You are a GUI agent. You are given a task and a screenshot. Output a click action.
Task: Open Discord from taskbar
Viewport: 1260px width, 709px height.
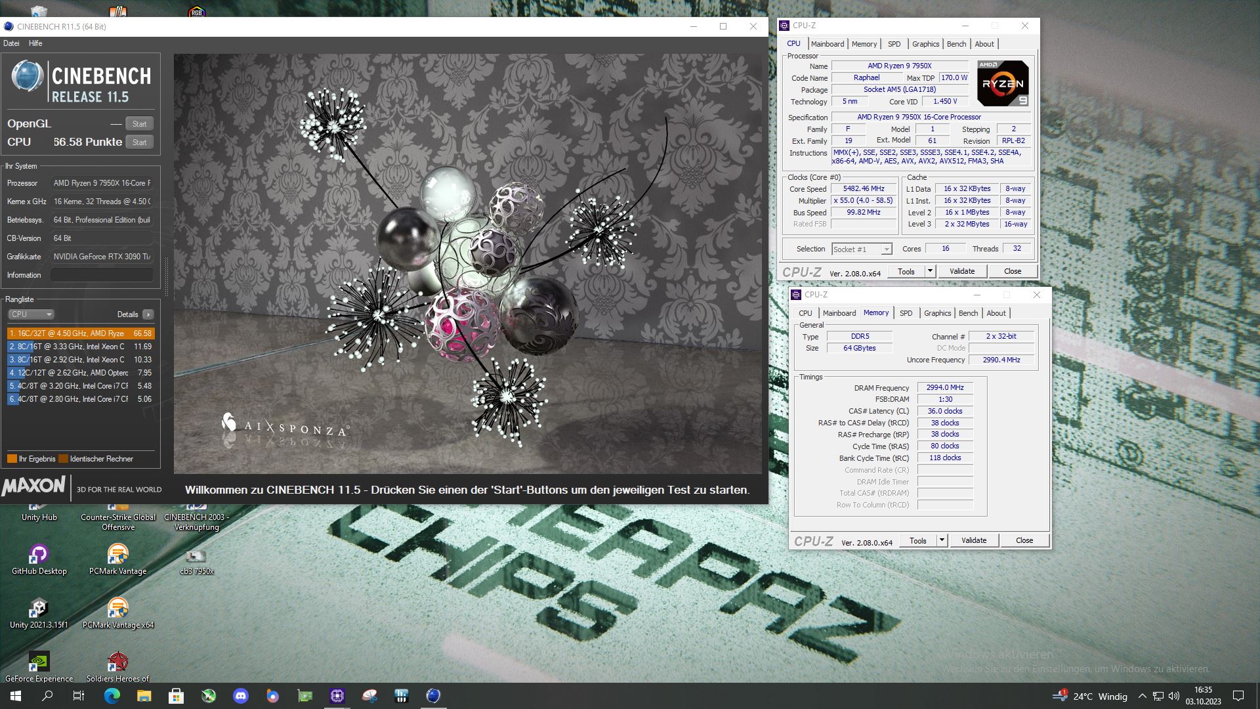click(241, 696)
